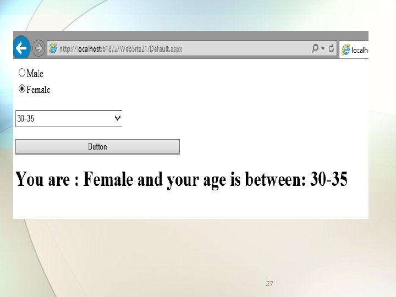Select the Male radio button
The width and height of the screenshot is (396, 297).
click(x=22, y=73)
